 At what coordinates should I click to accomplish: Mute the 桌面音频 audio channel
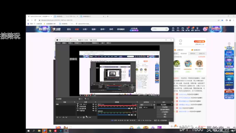tap(132, 115)
